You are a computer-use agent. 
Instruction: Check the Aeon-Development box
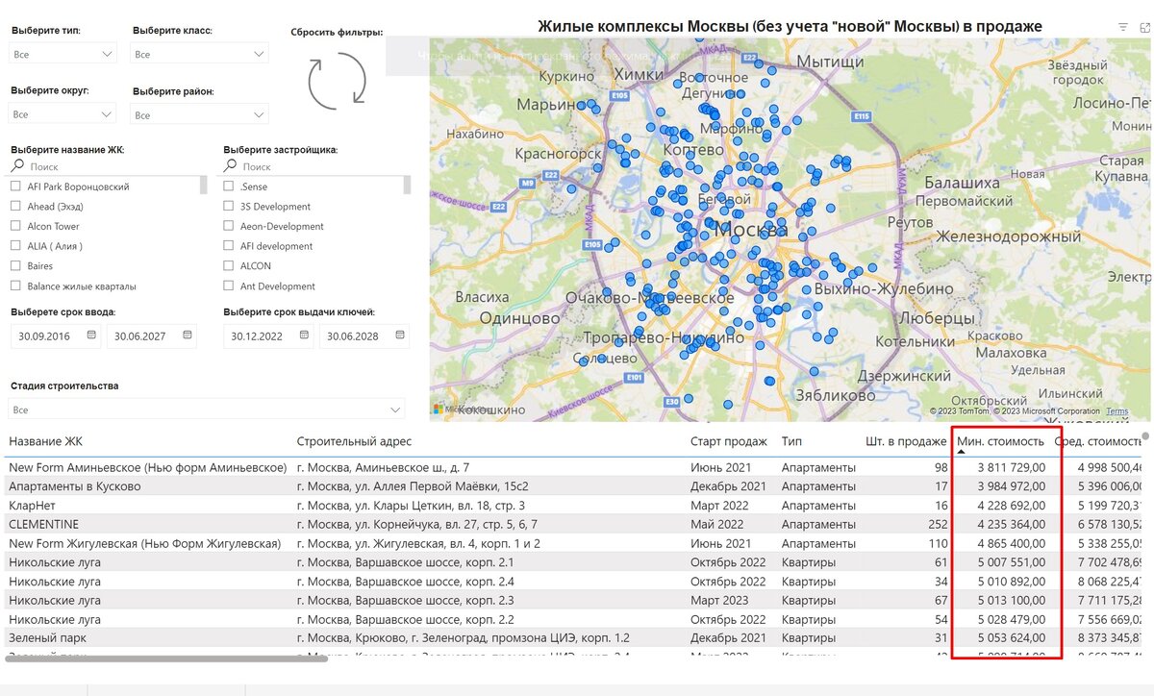229,226
